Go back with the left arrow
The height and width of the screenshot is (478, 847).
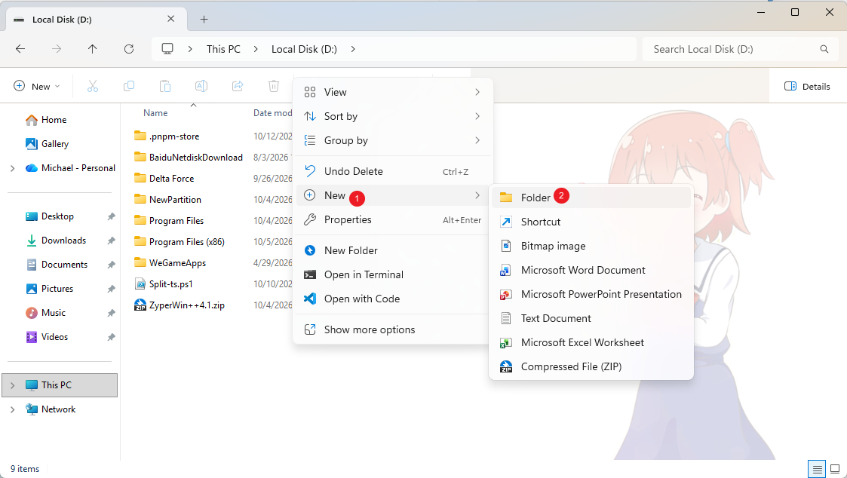(x=20, y=49)
